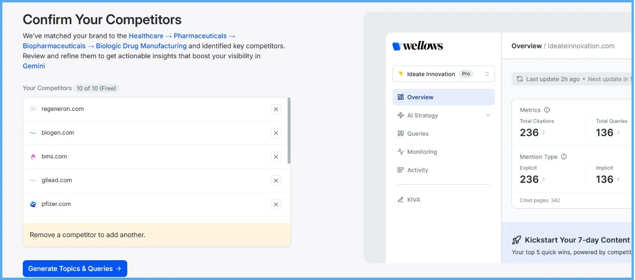
Task: Click the KIVA pencil icon
Action: 400,200
